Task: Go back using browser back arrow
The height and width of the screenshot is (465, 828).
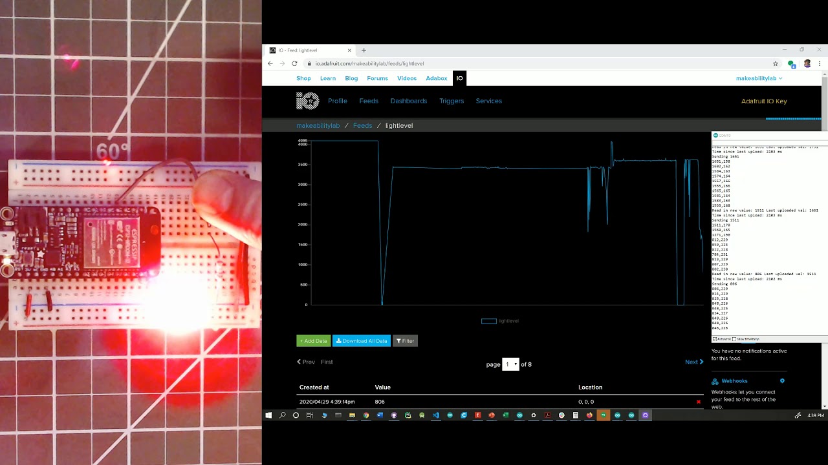Action: coord(270,63)
